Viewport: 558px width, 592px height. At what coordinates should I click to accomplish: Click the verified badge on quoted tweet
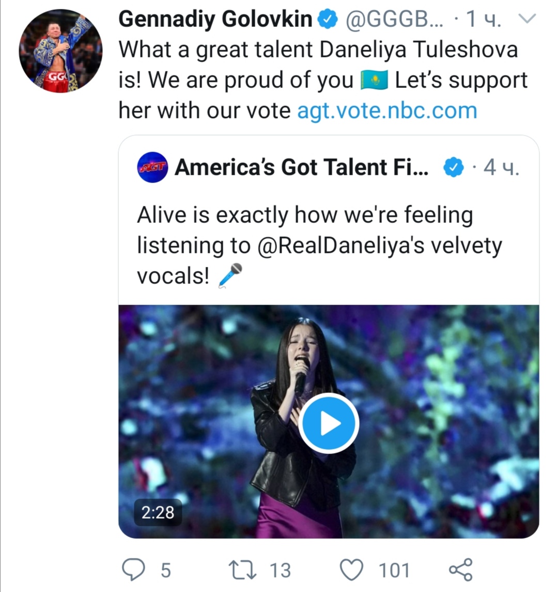click(x=453, y=168)
